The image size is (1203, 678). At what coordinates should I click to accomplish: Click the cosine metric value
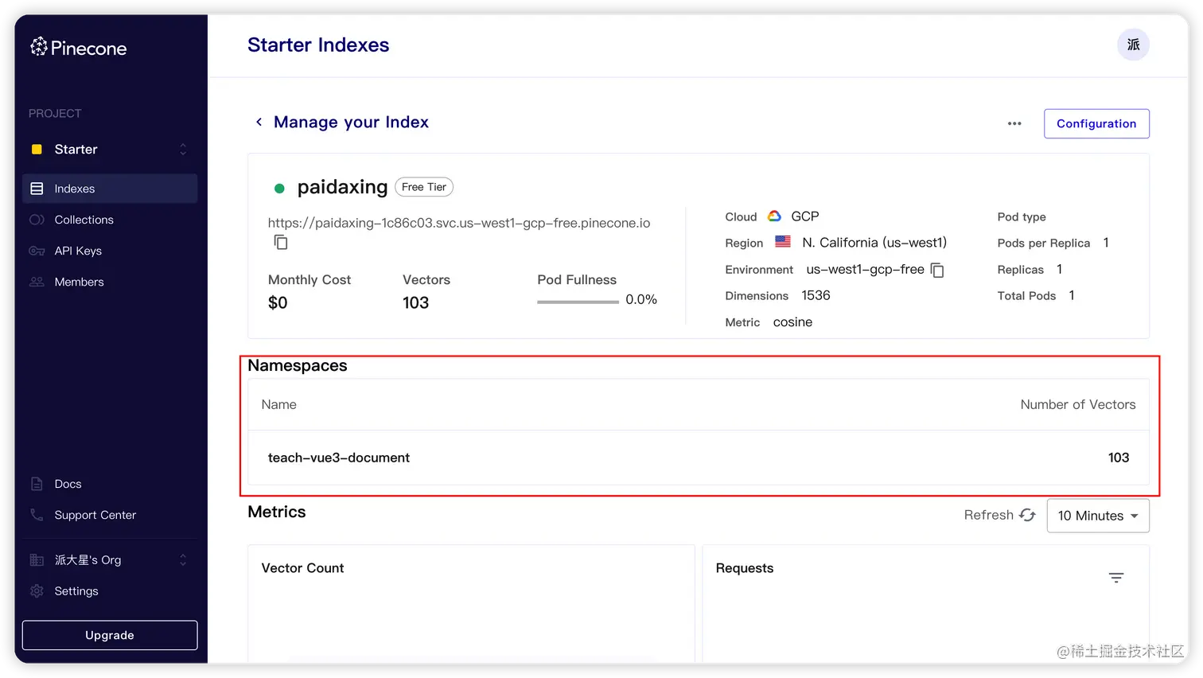point(792,322)
